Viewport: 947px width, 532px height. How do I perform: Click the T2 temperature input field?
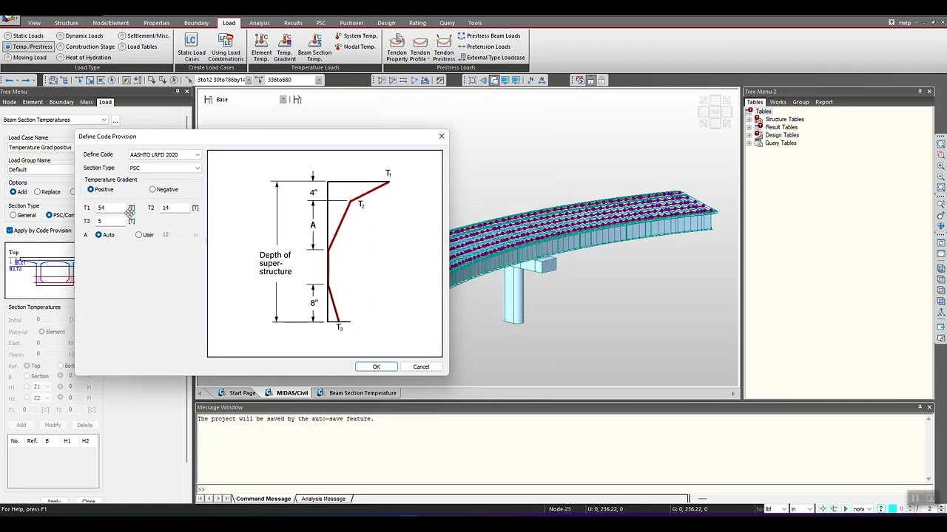175,208
